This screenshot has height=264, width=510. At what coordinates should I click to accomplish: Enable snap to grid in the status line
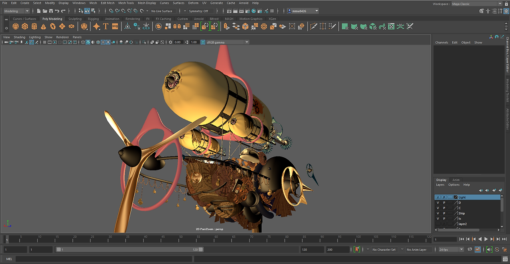(110, 11)
